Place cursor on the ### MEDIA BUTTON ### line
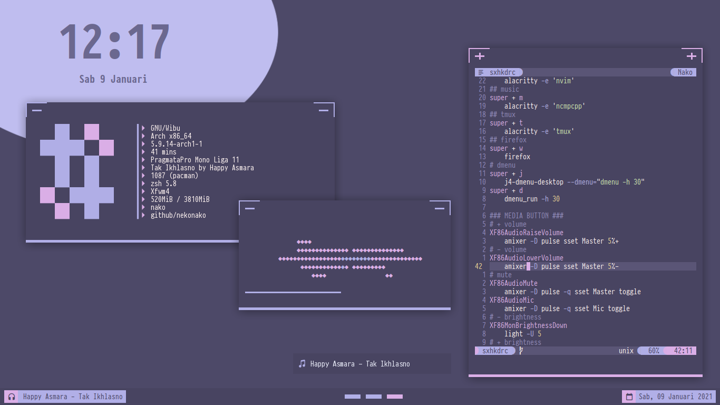Viewport: 720px width, 405px height. click(527, 216)
